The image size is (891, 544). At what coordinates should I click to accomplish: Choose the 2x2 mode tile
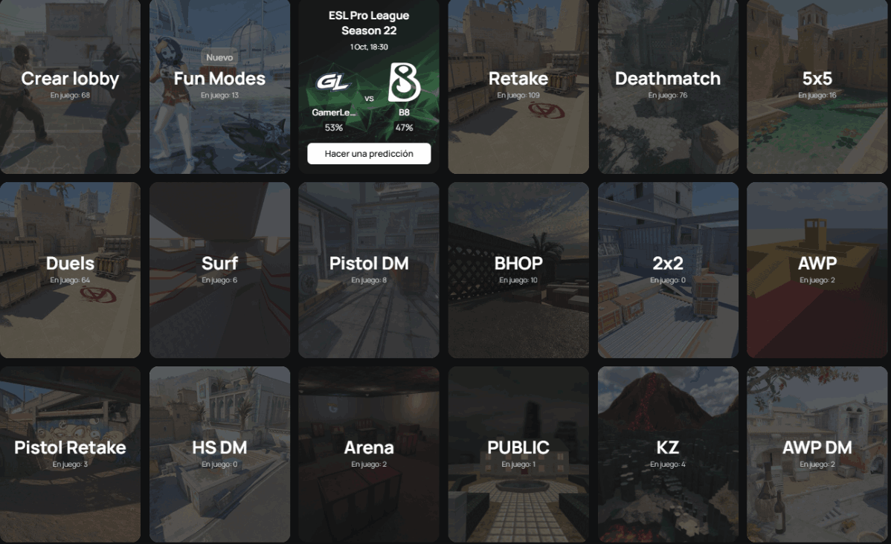click(x=668, y=270)
